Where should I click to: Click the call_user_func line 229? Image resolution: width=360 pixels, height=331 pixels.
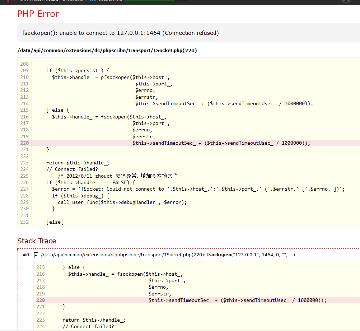coord(122,202)
